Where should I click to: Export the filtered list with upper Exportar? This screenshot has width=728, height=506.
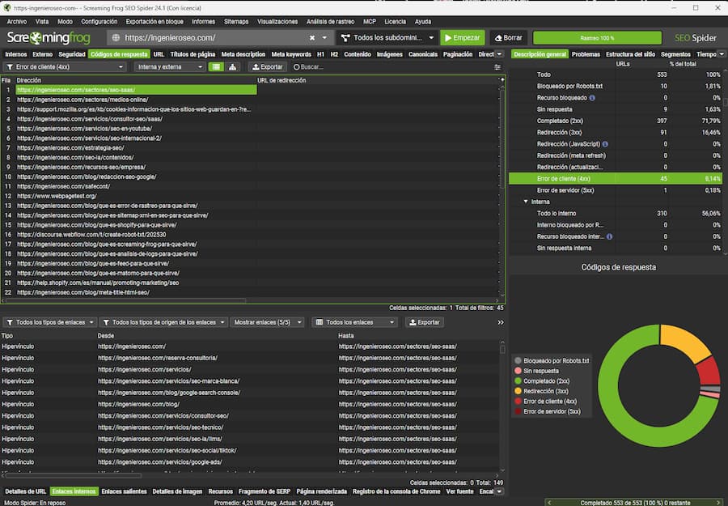pyautogui.click(x=268, y=67)
